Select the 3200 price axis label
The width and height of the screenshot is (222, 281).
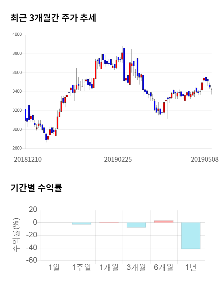click(17, 111)
